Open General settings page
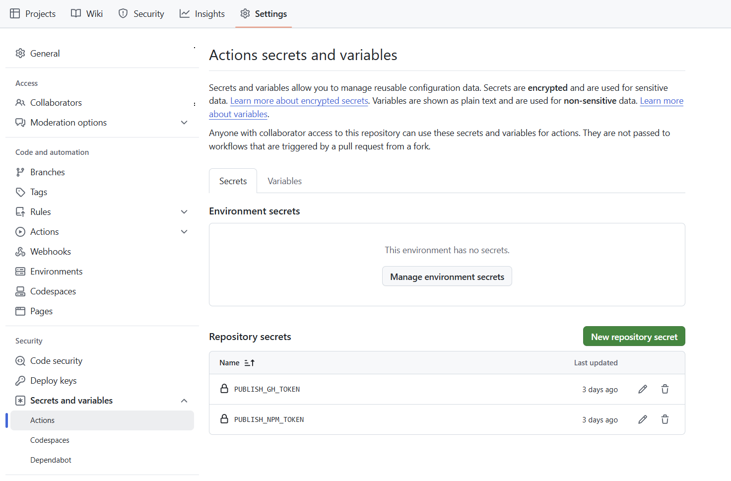731x481 pixels. pyautogui.click(x=102, y=53)
